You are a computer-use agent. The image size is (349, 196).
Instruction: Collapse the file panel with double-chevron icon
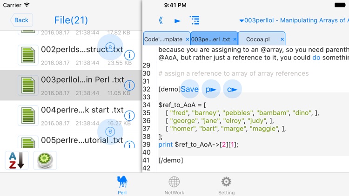tap(161, 20)
